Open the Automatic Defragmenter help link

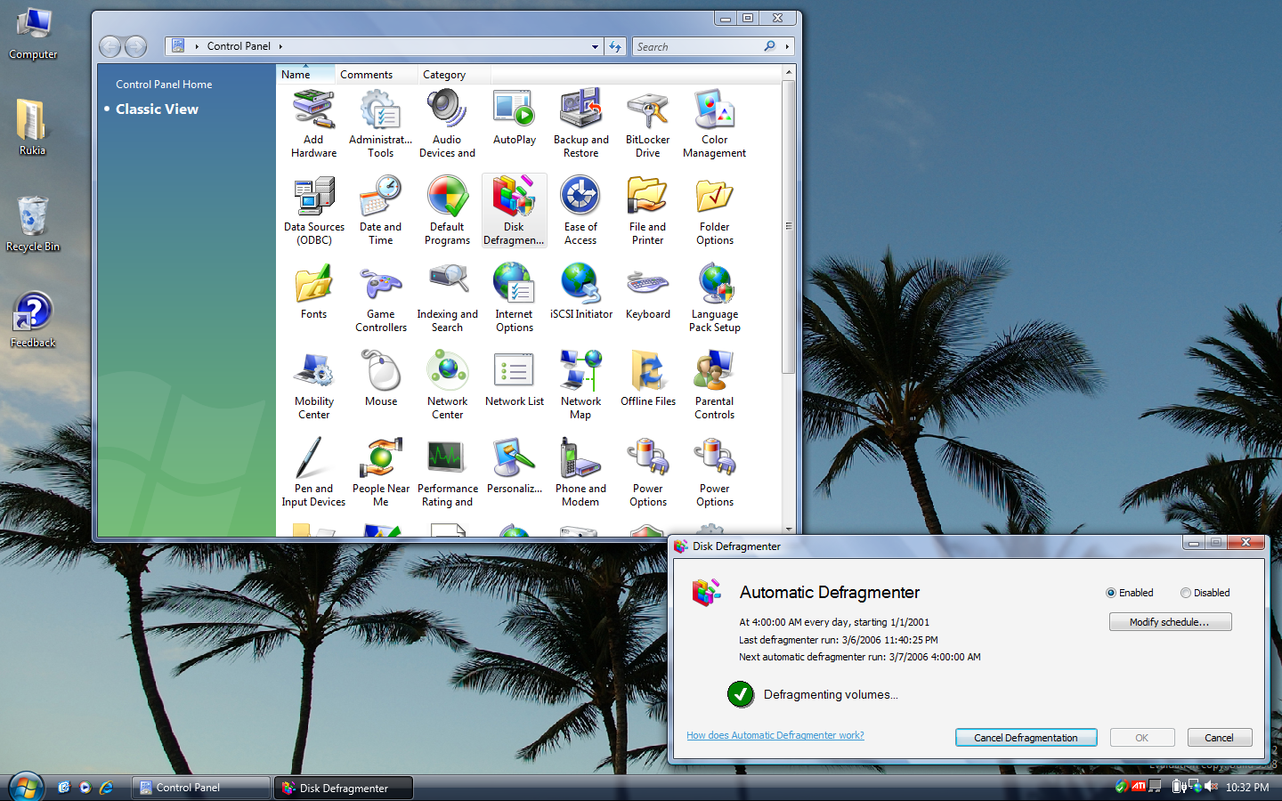click(775, 735)
